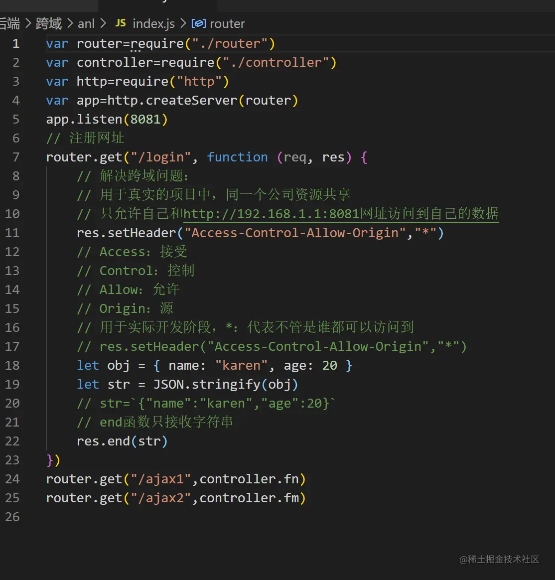Image resolution: width=555 pixels, height=580 pixels.
Task: Click the function keyword on line 7
Action: (237, 157)
